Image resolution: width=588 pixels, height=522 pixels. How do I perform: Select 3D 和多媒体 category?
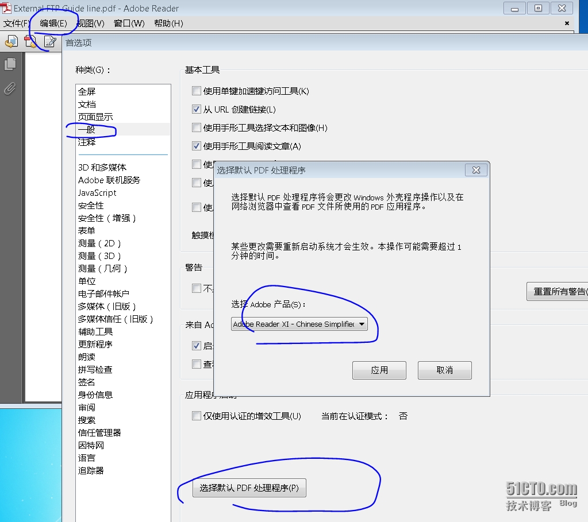(x=102, y=168)
